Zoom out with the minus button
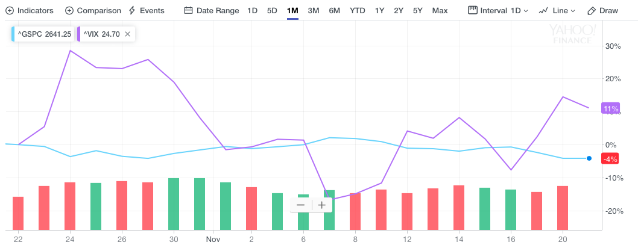Viewport: 638px width, 248px height. pyautogui.click(x=300, y=205)
